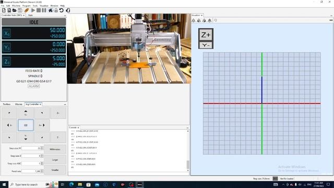Click the Y- face of orientation cube
Viewport: 334px width, 188px height.
point(206,45)
